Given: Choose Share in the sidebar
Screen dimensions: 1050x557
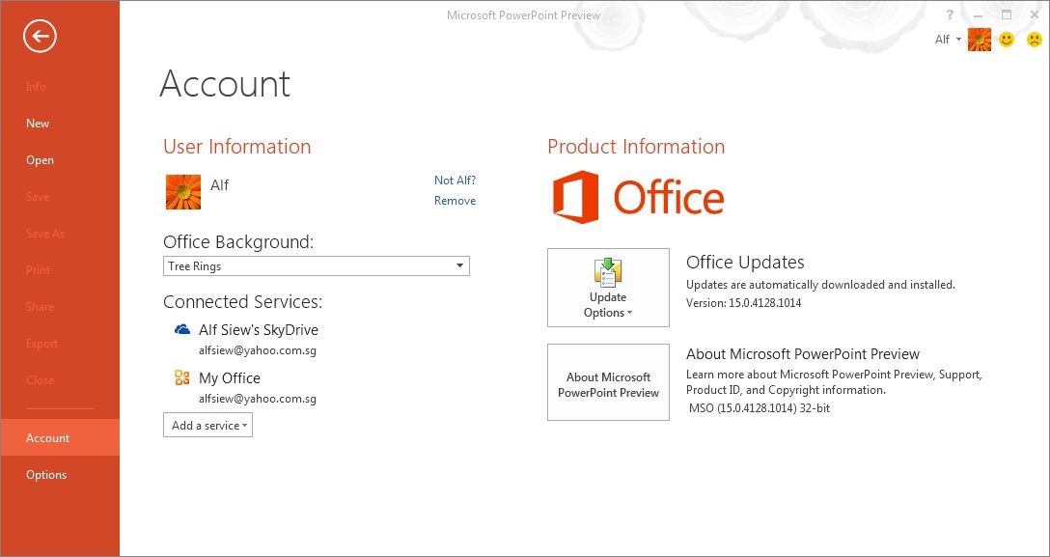Looking at the screenshot, I should pos(40,307).
